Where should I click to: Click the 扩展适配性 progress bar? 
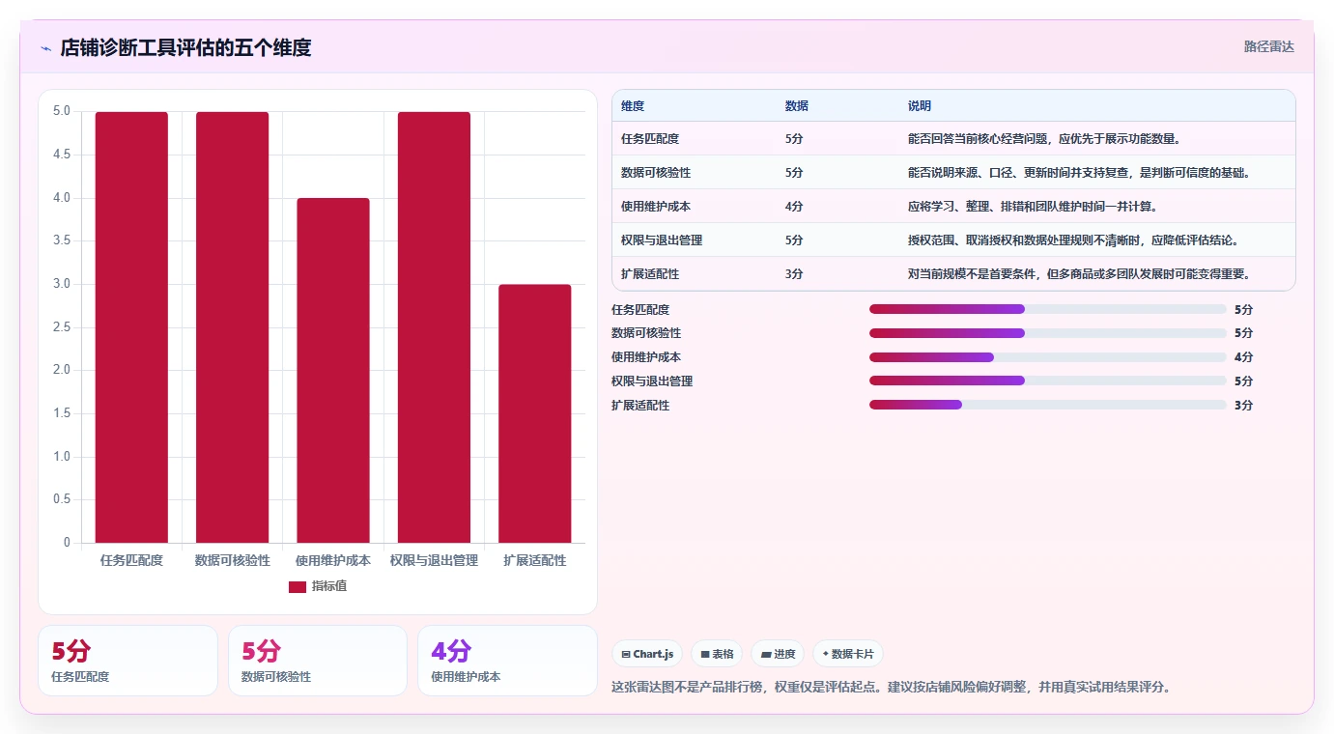click(x=1047, y=405)
